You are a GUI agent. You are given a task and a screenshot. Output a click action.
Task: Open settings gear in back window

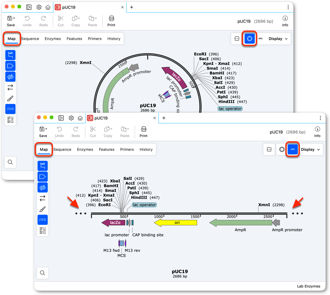(39, 7)
